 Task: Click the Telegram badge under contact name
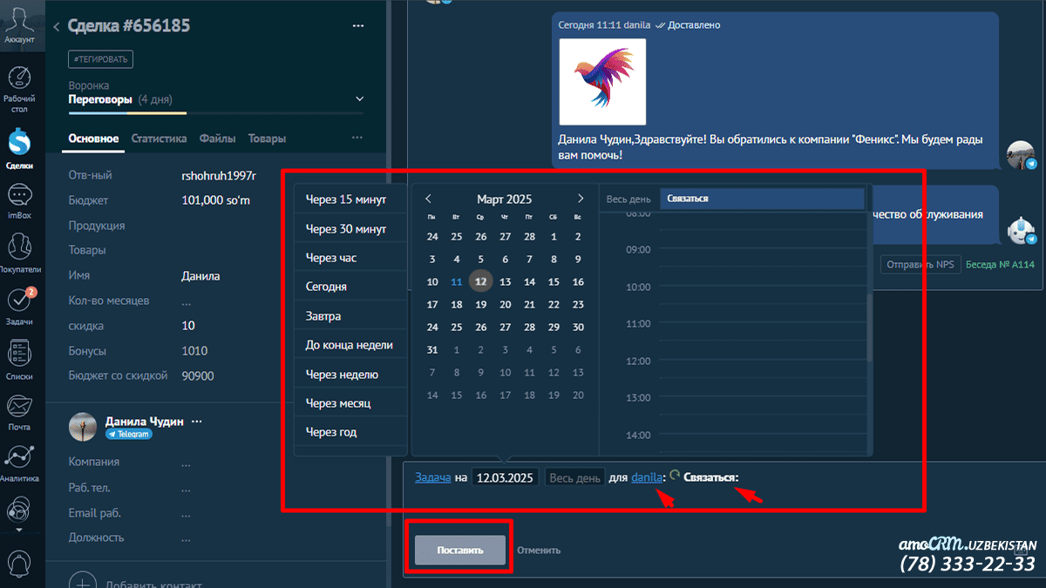[129, 434]
